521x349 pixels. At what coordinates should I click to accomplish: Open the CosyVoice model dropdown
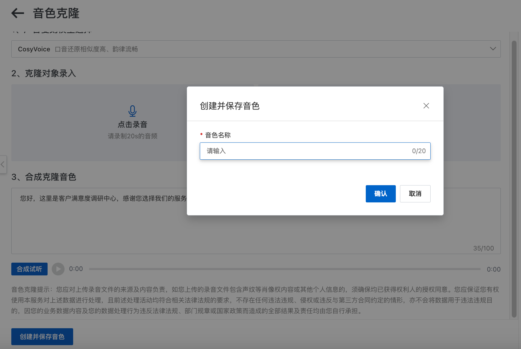click(x=256, y=49)
